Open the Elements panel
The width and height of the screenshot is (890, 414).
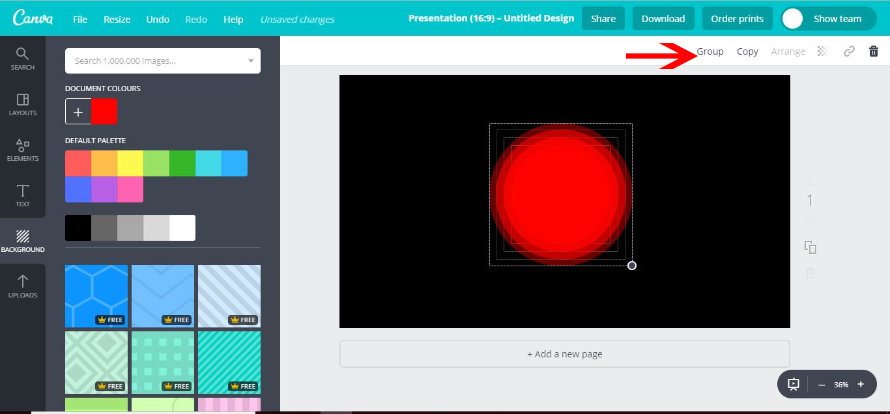click(22, 150)
